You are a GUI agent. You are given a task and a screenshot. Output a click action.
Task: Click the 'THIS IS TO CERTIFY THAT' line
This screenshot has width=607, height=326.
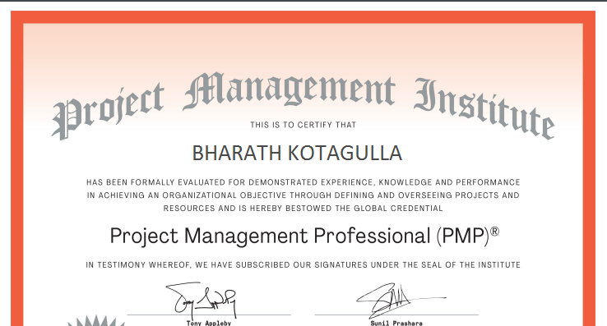303,125
